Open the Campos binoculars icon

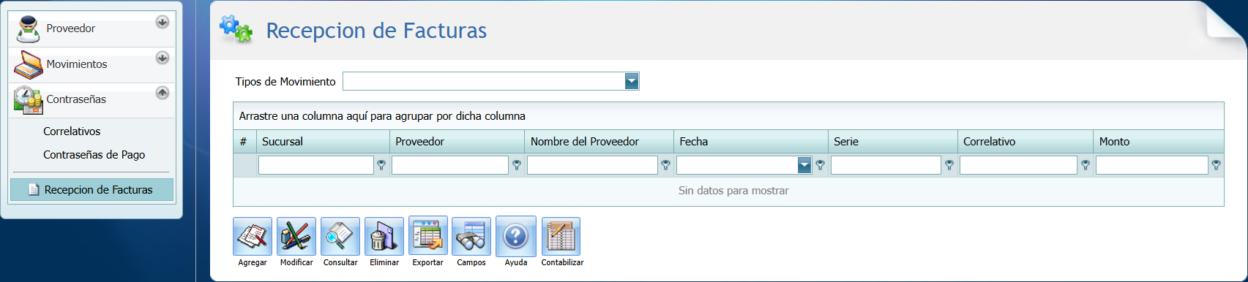click(471, 237)
